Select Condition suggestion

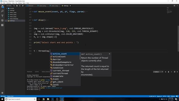tap(65, 68)
